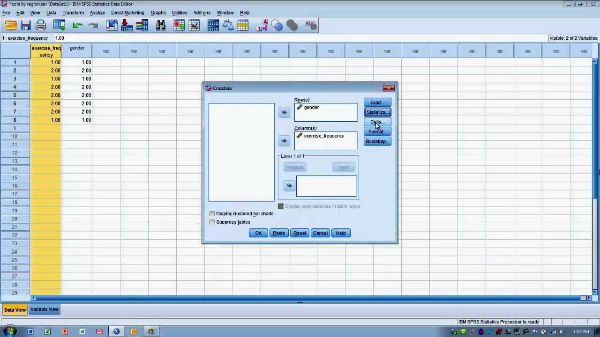Open Statistics options in Crosstabs
600x337 pixels.
[x=377, y=112]
